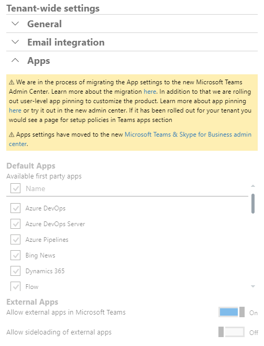This screenshot has height=346, width=264.
Task: Uncheck the Azure DevOps Server checkbox
Action: (x=15, y=224)
